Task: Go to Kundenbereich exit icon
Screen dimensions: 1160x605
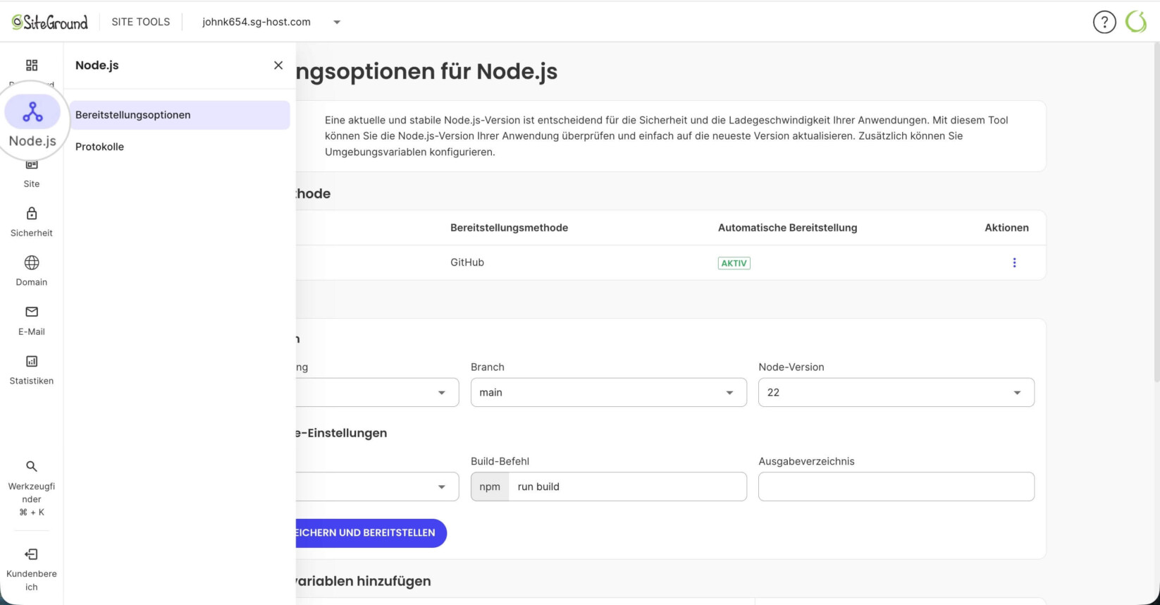Action: (32, 554)
